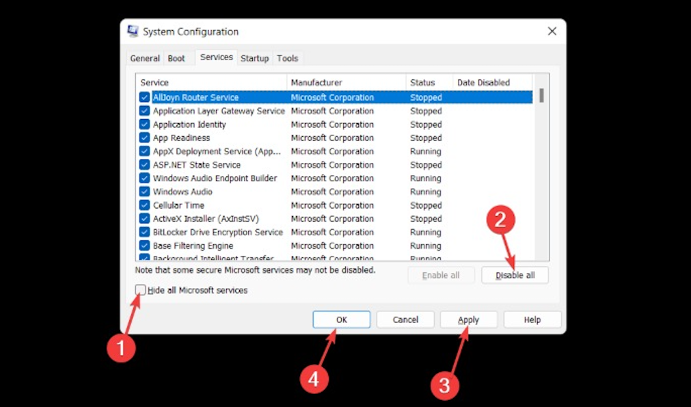Screen dimensions: 691x407
Task: Click the Enable all button
Action: (441, 275)
